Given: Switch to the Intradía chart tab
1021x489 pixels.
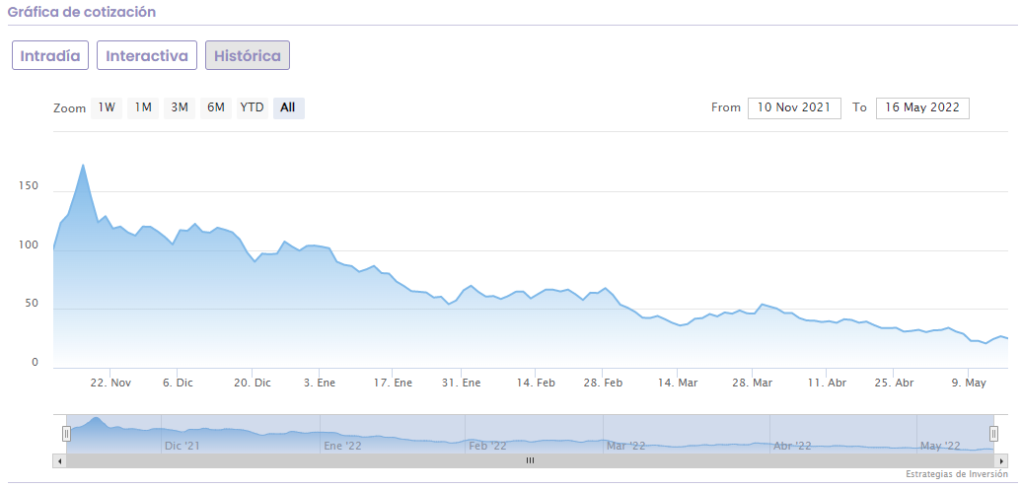Looking at the screenshot, I should (50, 55).
